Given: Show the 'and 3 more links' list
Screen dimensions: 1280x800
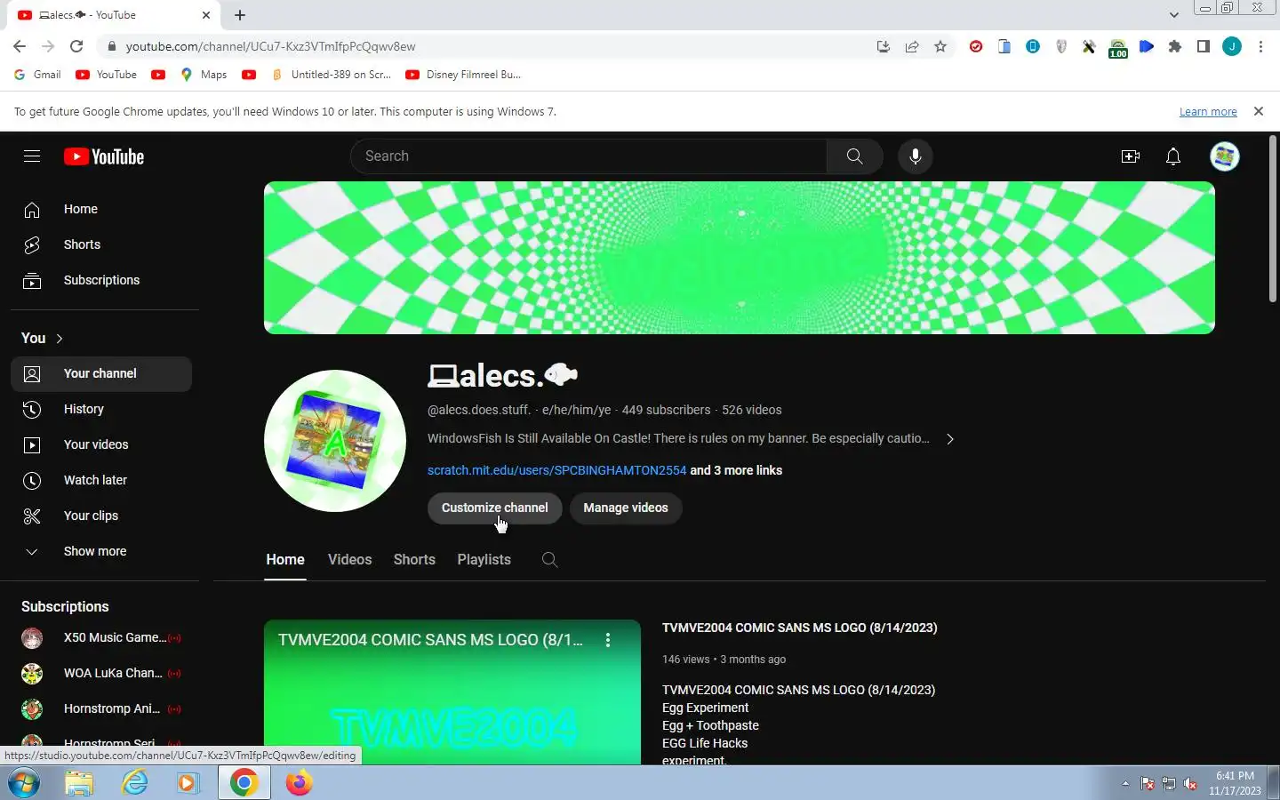Looking at the screenshot, I should 736,470.
